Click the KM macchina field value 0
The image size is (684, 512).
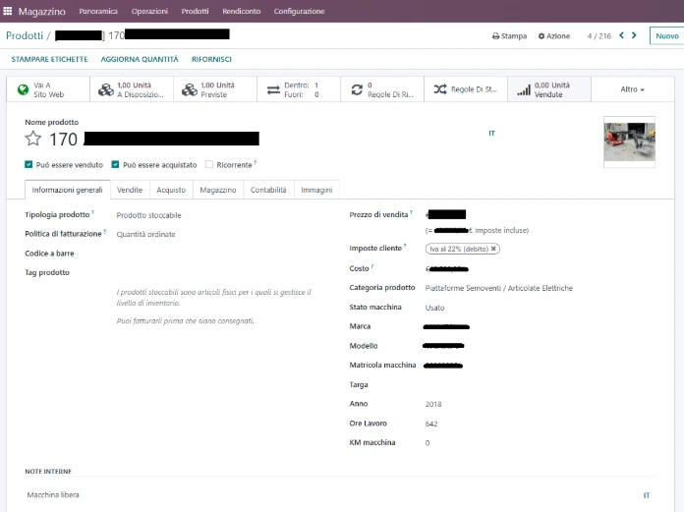coord(427,442)
